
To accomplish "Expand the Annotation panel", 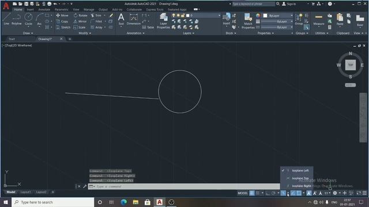I will pyautogui.click(x=135, y=33).
